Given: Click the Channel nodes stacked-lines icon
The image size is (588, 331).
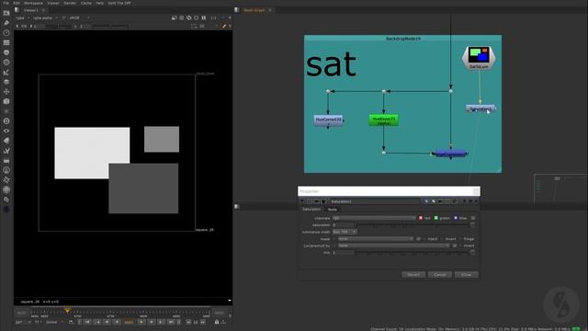Looking at the screenshot, I should 6,43.
